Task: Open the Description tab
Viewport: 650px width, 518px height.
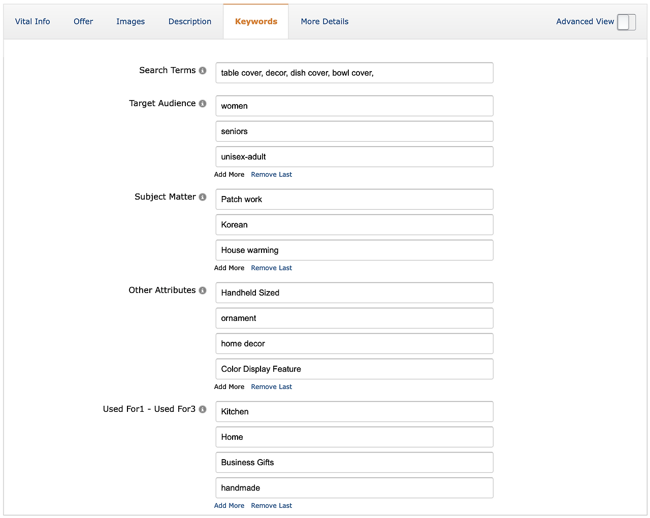Action: [x=190, y=21]
